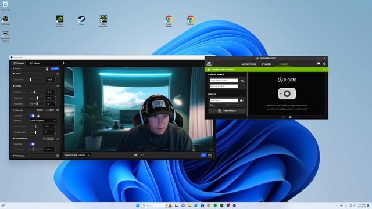Reset the Exposure section in Camera Hub
This screenshot has height=209, width=372.
point(58,110)
